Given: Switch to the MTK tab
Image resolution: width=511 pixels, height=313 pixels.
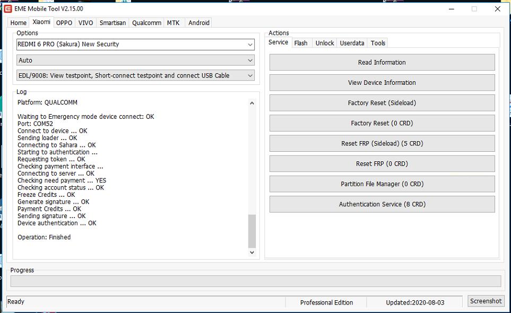Looking at the screenshot, I should [174, 23].
